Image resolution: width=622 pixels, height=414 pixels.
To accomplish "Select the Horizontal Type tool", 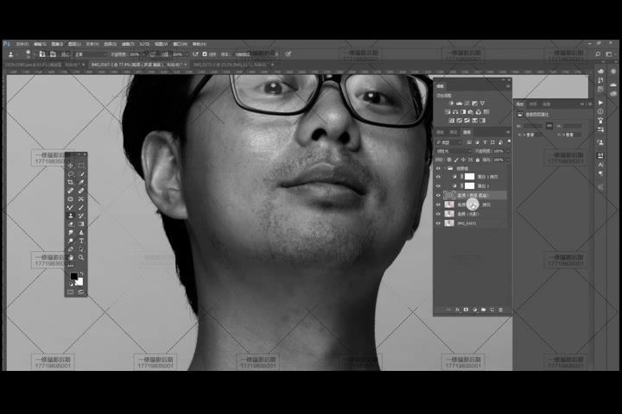I will click(81, 241).
